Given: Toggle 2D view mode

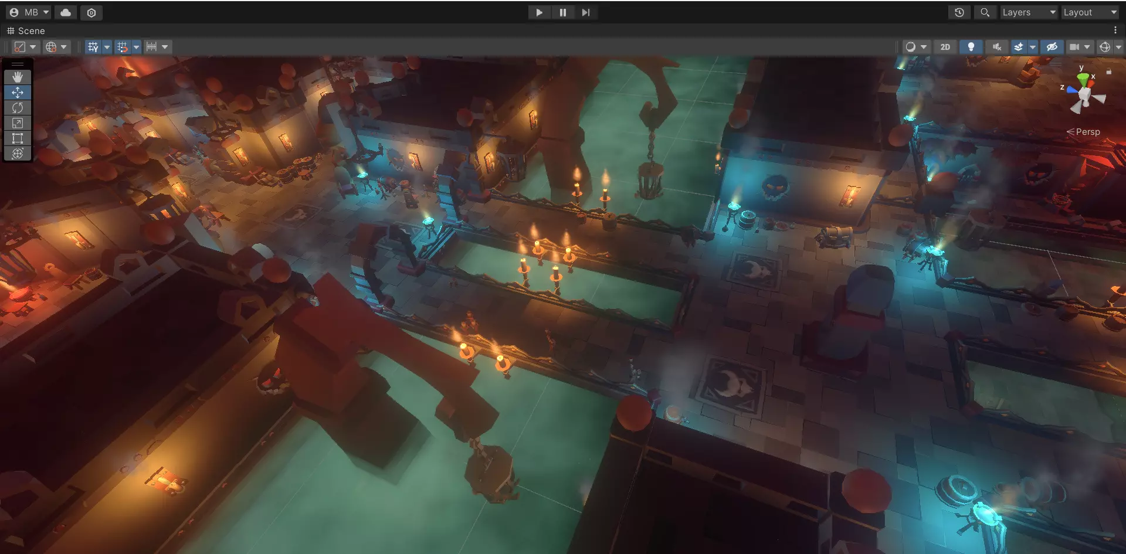Looking at the screenshot, I should coord(945,47).
